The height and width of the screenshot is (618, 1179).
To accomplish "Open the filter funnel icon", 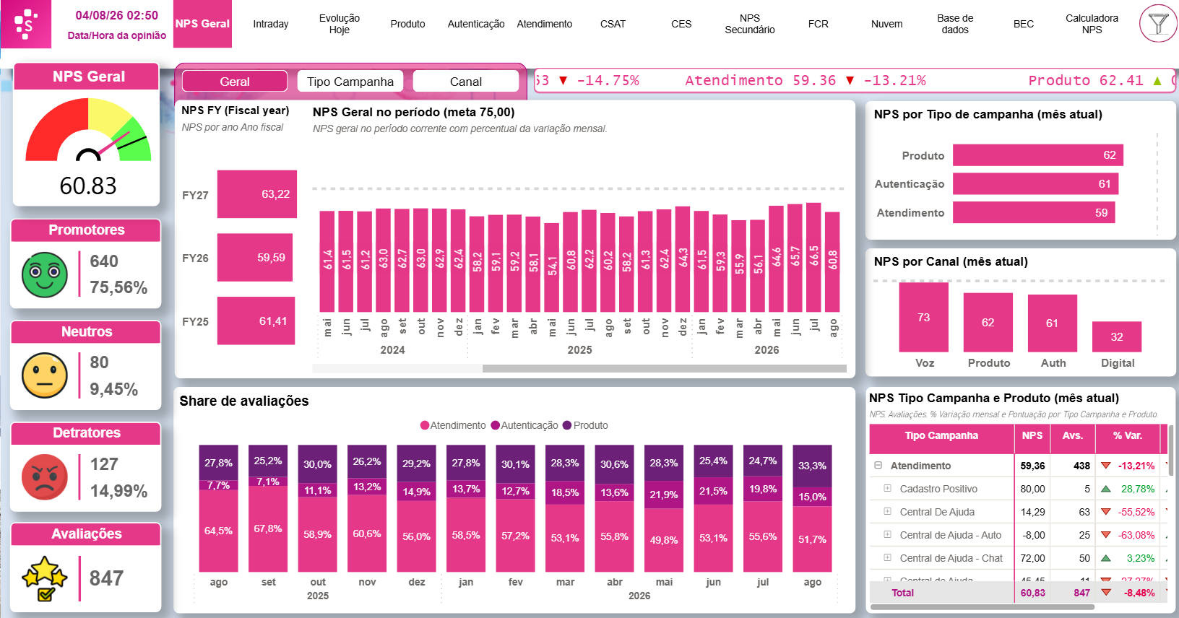I will tap(1158, 24).
